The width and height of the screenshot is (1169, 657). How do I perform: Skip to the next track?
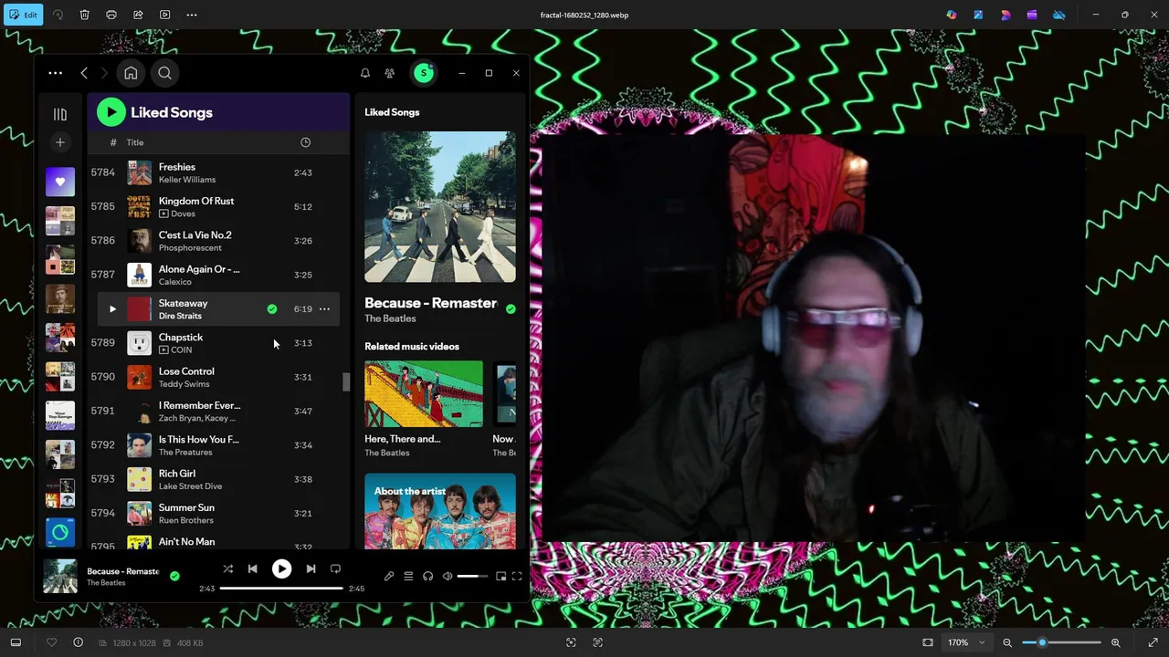(311, 569)
